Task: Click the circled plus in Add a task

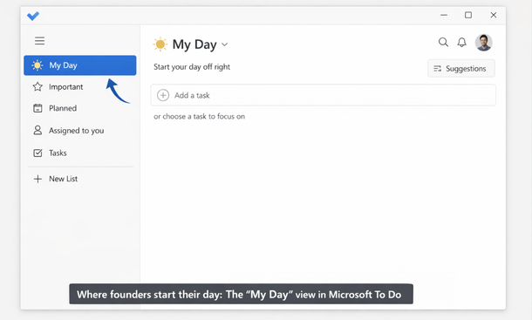Action: [x=163, y=95]
